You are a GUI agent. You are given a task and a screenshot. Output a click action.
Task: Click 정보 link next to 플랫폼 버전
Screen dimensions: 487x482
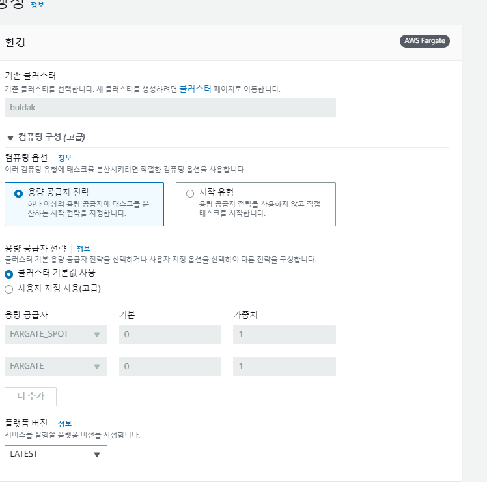tap(64, 423)
